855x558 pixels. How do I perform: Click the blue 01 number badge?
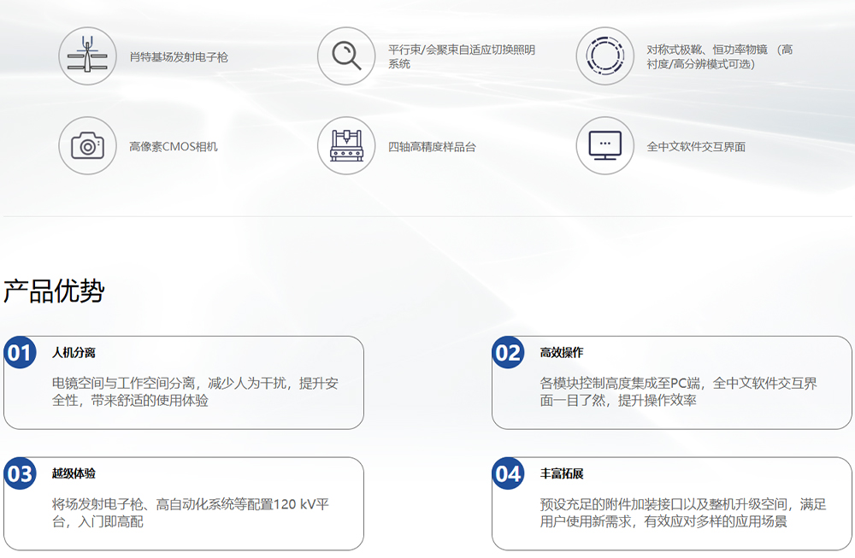[20, 353]
